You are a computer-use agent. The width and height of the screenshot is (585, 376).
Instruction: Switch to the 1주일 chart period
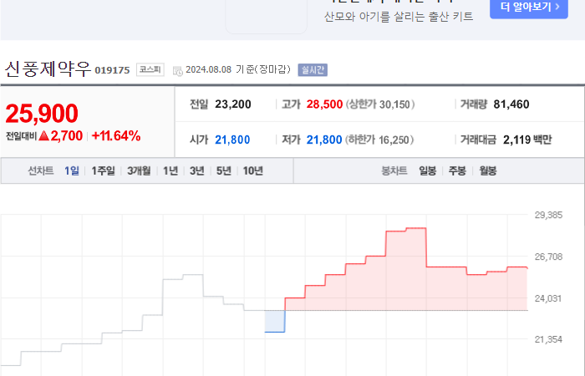click(103, 170)
